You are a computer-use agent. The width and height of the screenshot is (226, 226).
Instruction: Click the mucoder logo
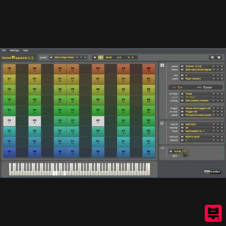pos(212,172)
